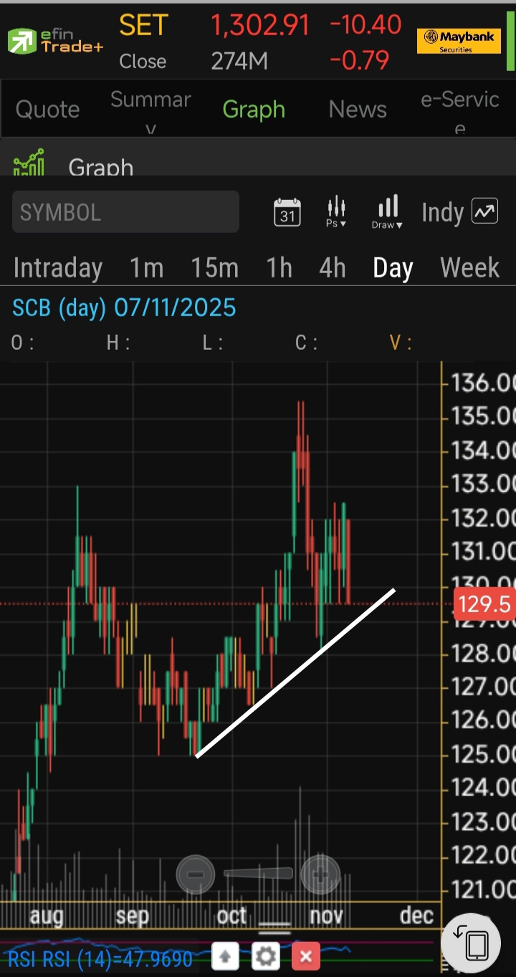Click the oct label on time axis
This screenshot has width=516, height=977.
point(231,915)
